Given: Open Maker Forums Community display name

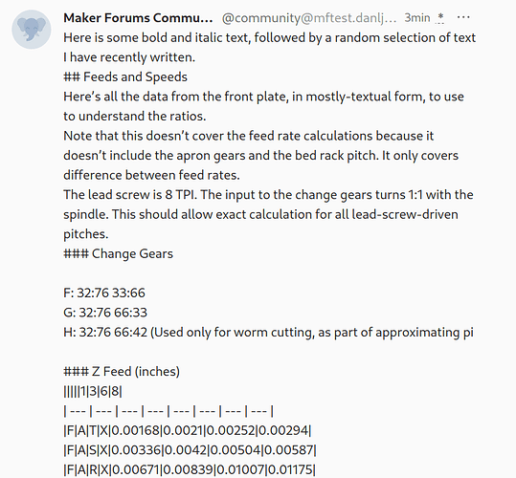Looking at the screenshot, I should tap(138, 18).
